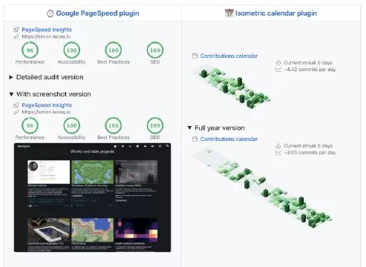Open the Google PageSpeed plugin link
The image size is (366, 267).
click(97, 13)
